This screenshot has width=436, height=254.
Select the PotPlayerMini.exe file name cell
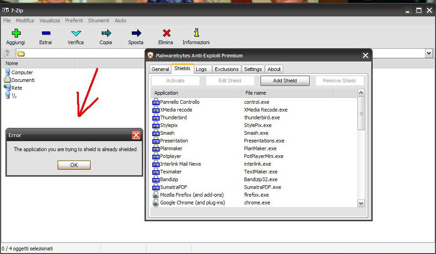[264, 156]
